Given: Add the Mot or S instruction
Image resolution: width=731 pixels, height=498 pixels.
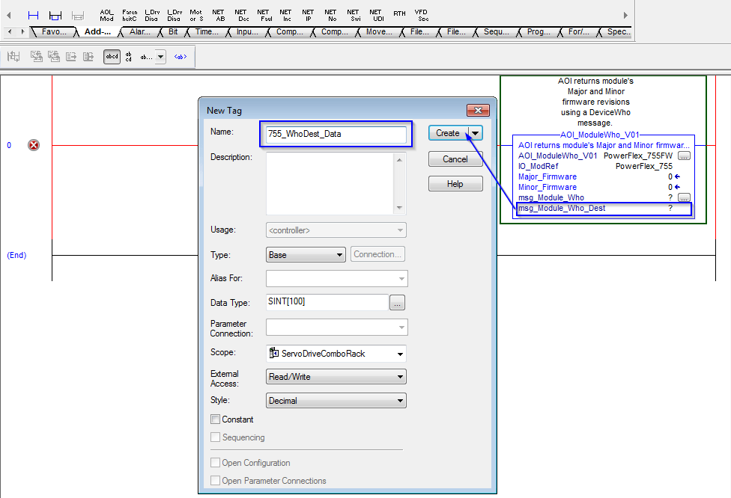Looking at the screenshot, I should coord(196,16).
